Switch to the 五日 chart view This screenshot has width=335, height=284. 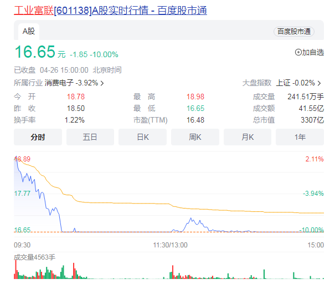click(x=90, y=137)
